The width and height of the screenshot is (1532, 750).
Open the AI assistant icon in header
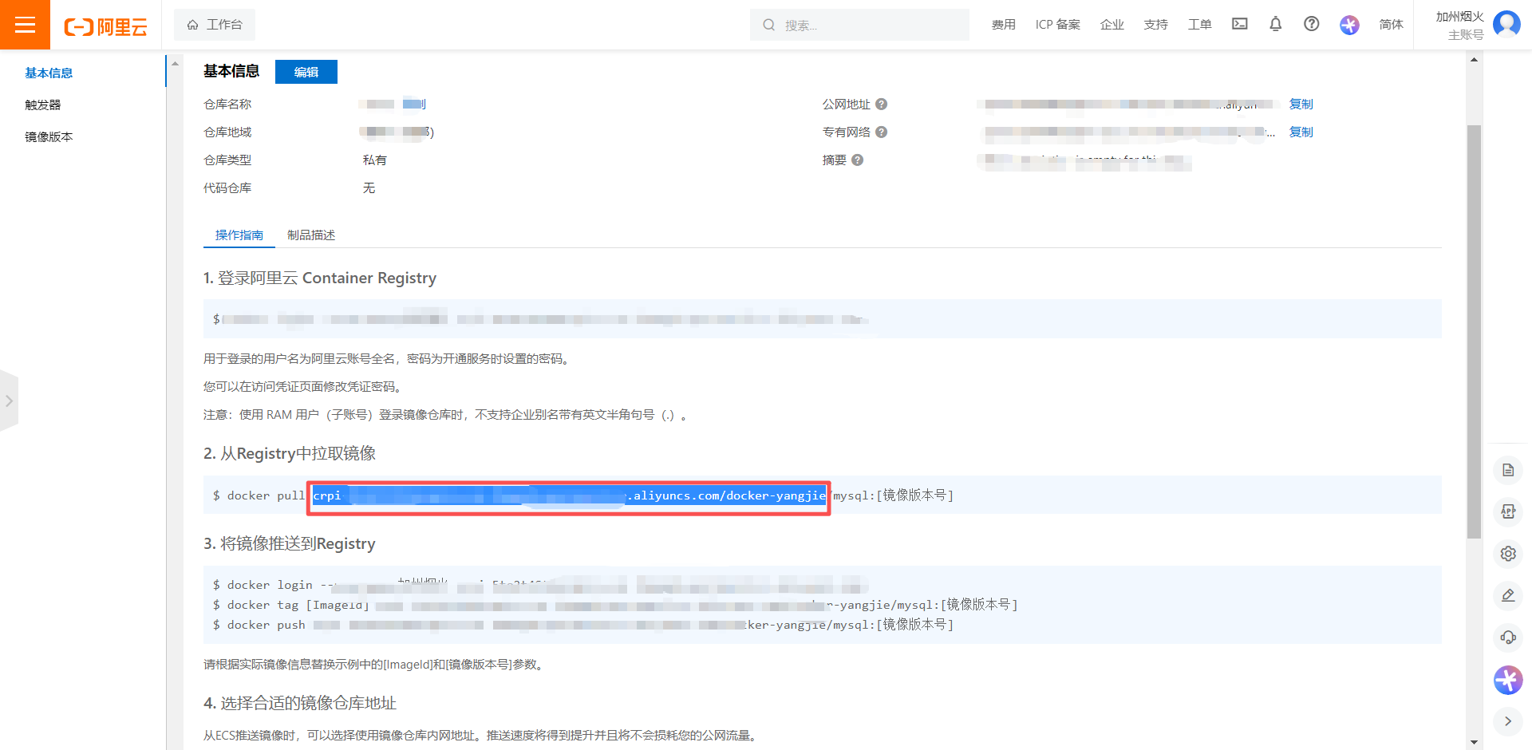(x=1349, y=25)
